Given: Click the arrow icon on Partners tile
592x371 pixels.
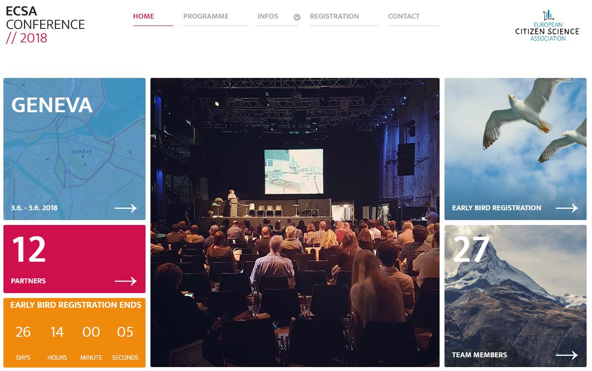Looking at the screenshot, I should tap(125, 281).
